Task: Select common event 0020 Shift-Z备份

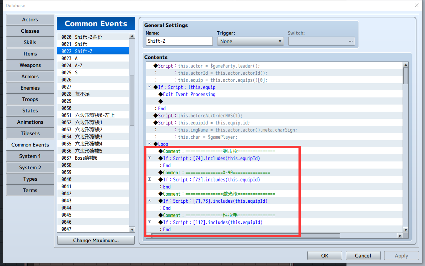Action: point(93,37)
